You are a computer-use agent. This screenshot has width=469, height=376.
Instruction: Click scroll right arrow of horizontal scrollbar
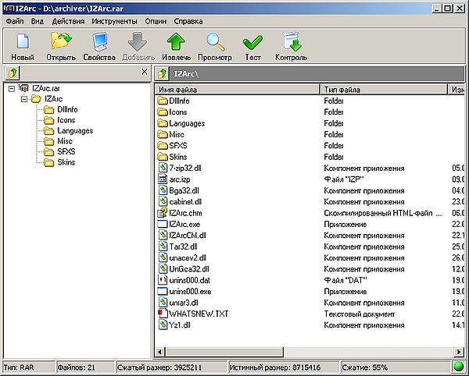click(x=459, y=352)
